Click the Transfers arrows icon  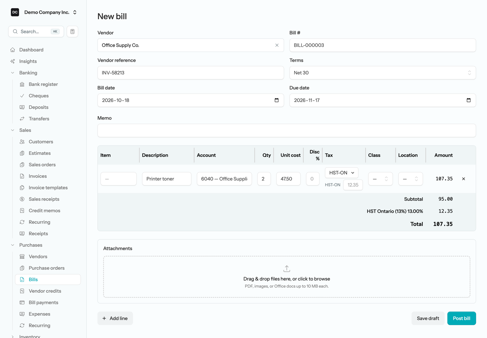click(x=22, y=119)
